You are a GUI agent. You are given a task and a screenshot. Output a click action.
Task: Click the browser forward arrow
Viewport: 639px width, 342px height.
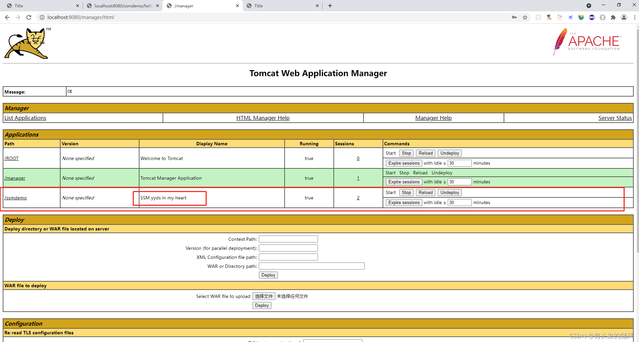click(x=18, y=17)
